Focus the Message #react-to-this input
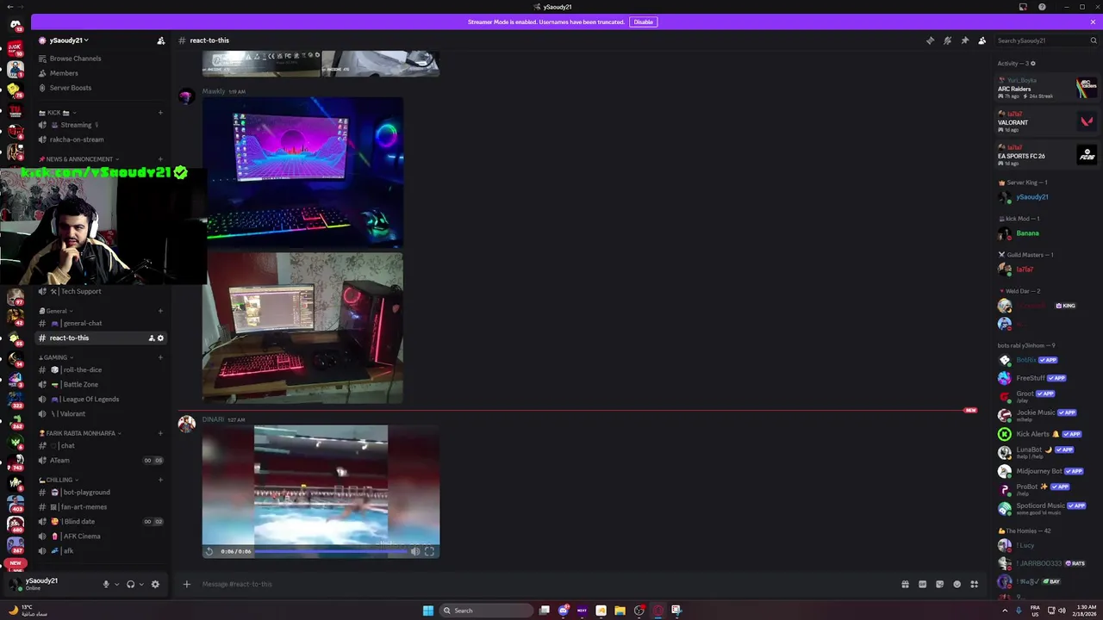This screenshot has height=620, width=1103. click(x=547, y=584)
